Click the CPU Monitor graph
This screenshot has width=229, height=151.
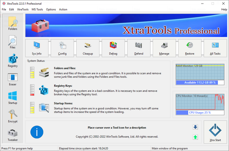tap(200, 102)
